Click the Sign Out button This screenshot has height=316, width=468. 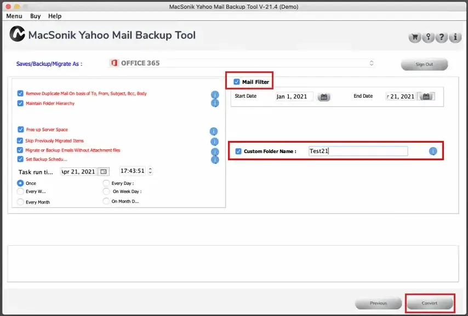(x=424, y=64)
